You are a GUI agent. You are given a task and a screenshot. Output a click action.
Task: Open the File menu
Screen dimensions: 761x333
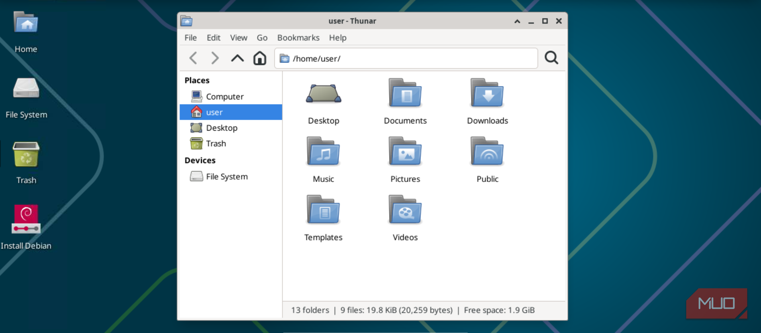[191, 38]
